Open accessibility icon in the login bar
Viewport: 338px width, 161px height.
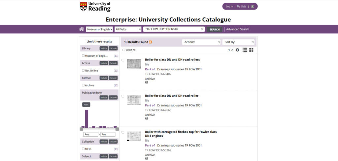tap(253, 7)
